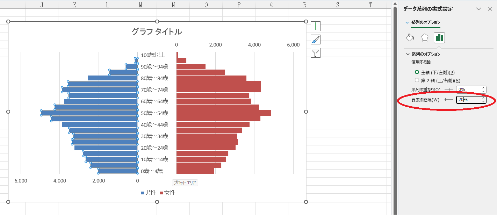497x215 pixels.
Task: Click the 10歳～14歳 category label
Action: [154, 159]
